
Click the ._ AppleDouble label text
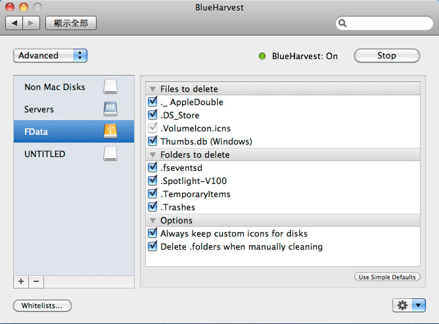click(192, 102)
